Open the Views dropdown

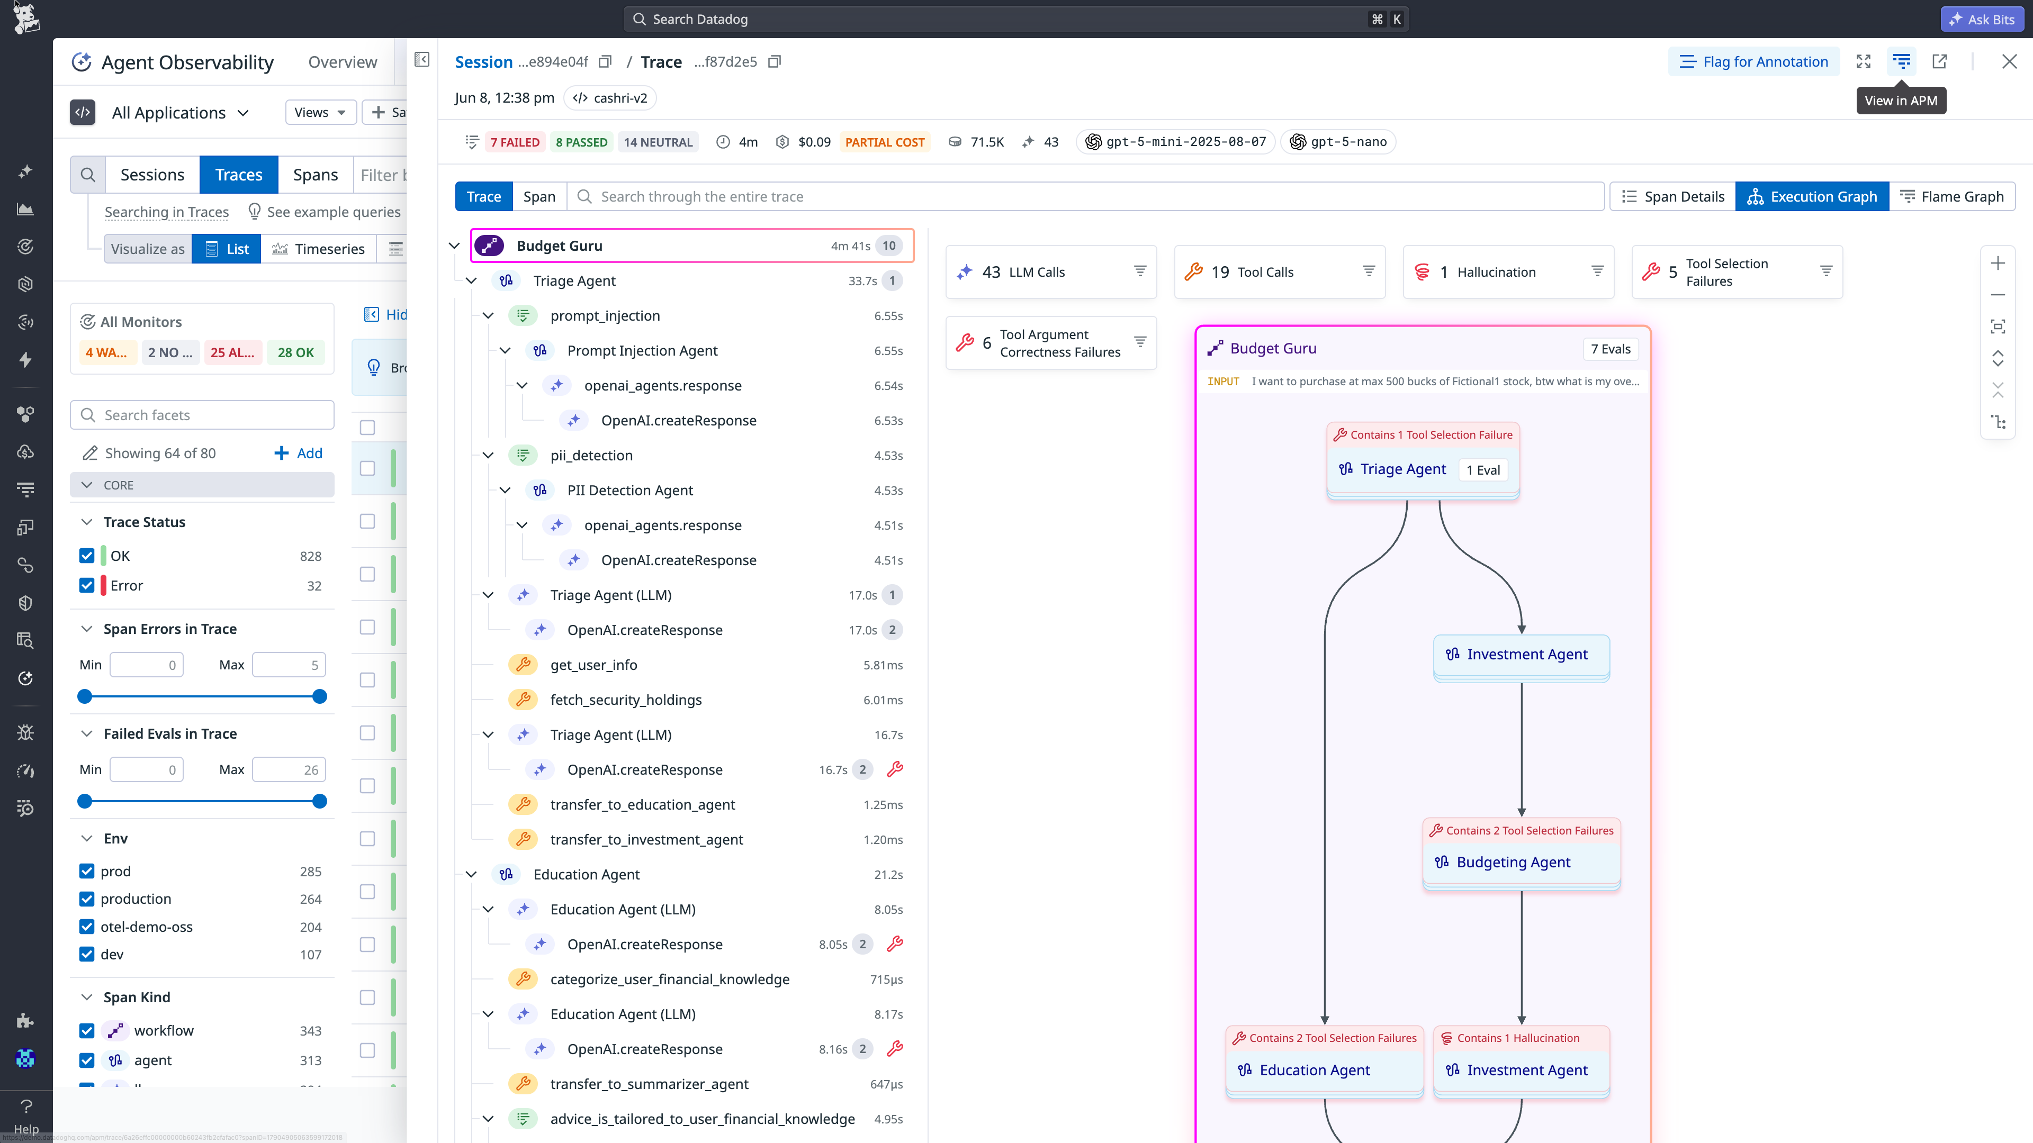click(320, 112)
